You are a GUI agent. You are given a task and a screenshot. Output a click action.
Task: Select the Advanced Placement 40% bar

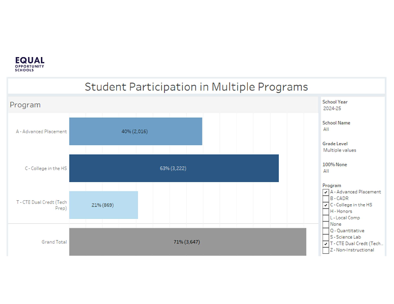tap(136, 131)
